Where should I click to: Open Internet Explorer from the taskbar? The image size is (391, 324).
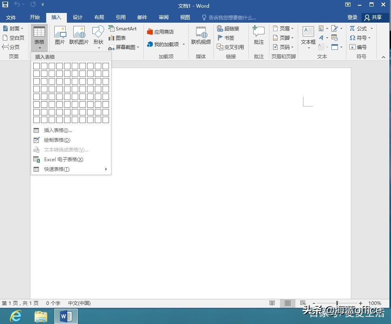click(x=16, y=316)
